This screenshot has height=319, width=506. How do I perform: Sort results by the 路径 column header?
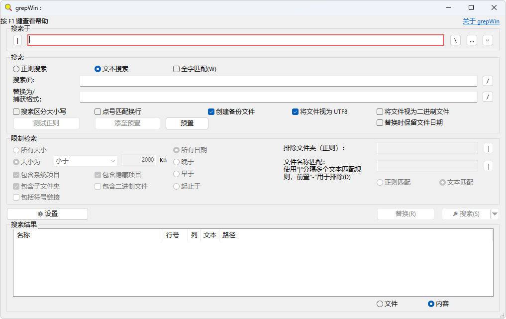(x=356, y=235)
